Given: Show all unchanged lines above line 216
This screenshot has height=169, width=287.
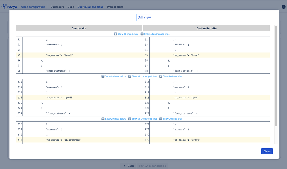Looking at the screenshot, I should (143, 76).
